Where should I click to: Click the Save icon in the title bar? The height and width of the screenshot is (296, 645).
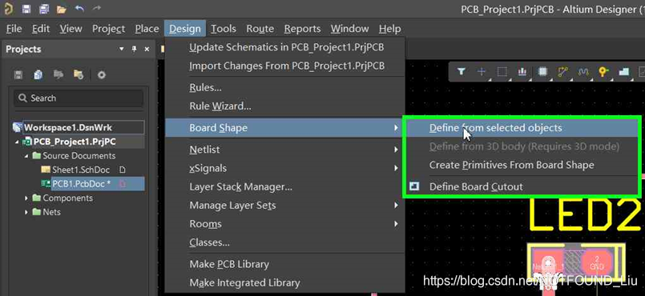pos(26,9)
